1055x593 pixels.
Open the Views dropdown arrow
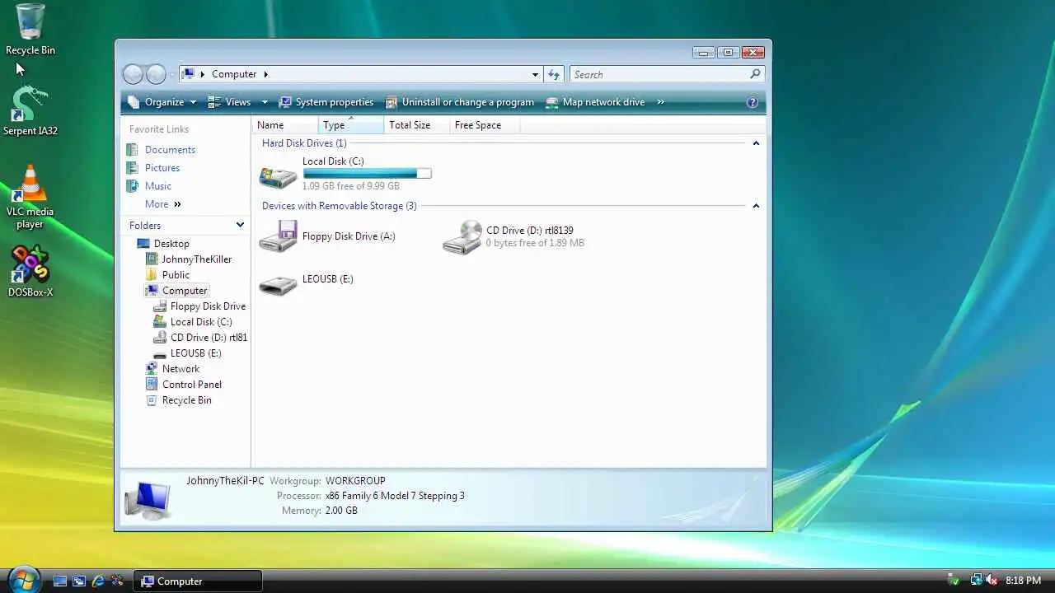click(265, 102)
